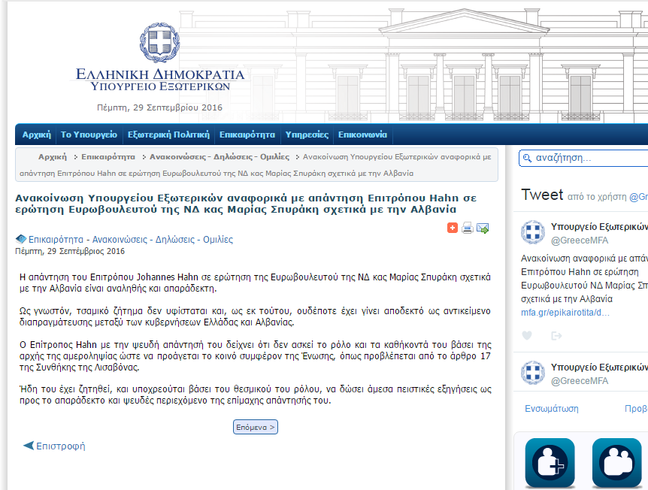Like the tweet with the heart icon
648x490 pixels.
coord(527,335)
